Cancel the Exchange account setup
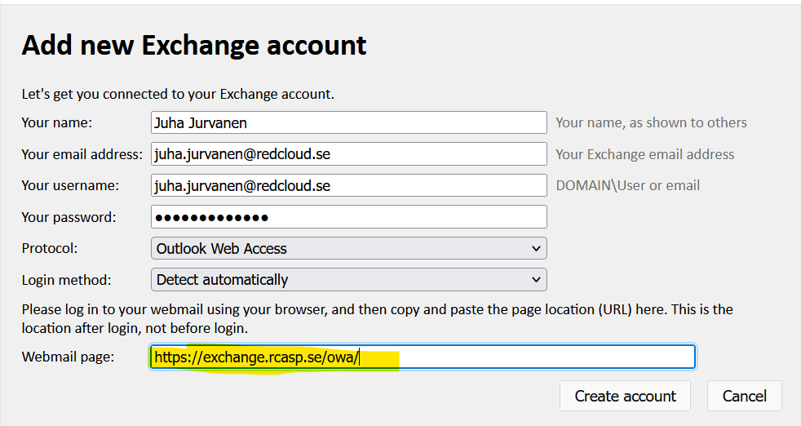Viewport: 801px width, 426px height. 744,396
